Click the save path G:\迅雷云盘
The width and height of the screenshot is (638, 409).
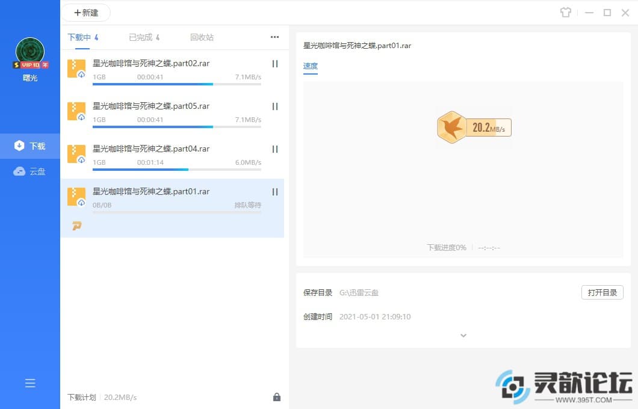[x=359, y=293]
